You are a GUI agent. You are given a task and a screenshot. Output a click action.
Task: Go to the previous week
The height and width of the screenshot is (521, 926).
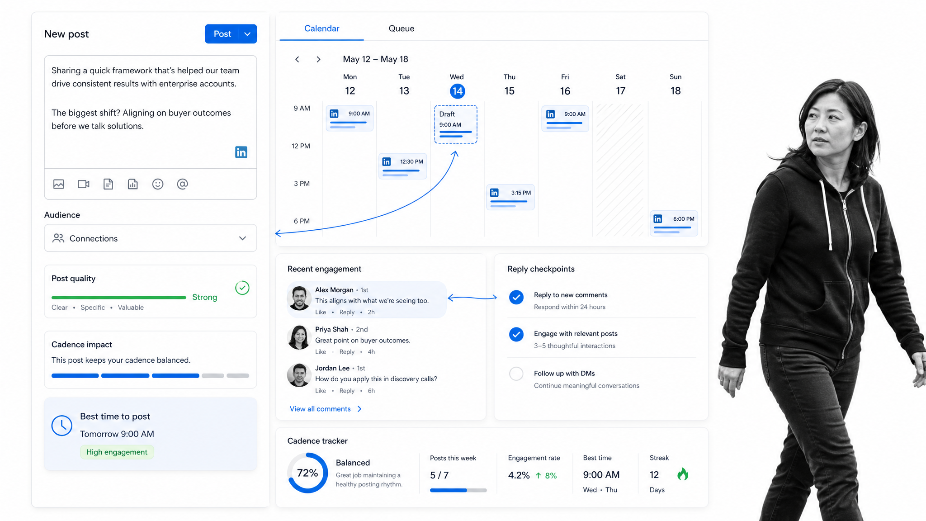tap(297, 59)
